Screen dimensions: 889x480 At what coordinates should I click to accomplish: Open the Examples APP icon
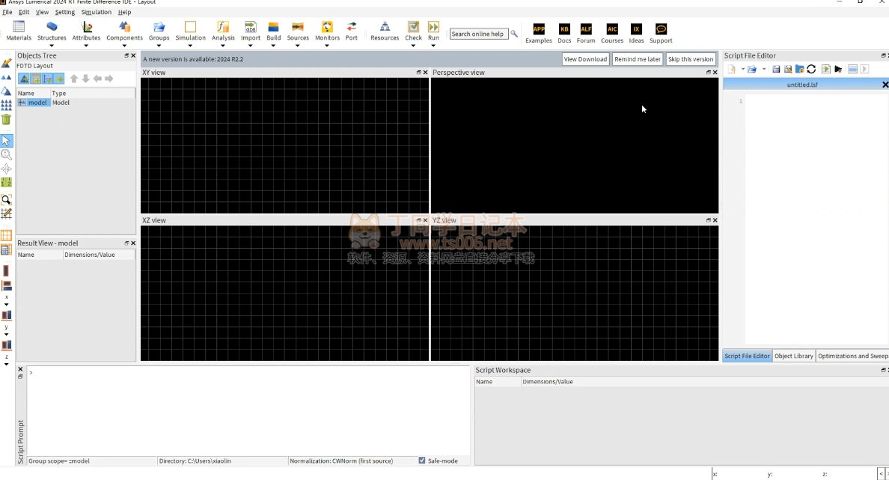pyautogui.click(x=538, y=29)
